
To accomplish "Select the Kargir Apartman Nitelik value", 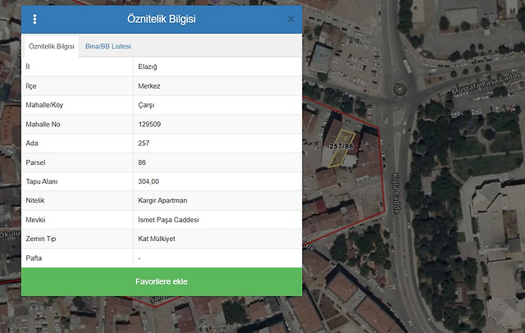I will pyautogui.click(x=163, y=201).
